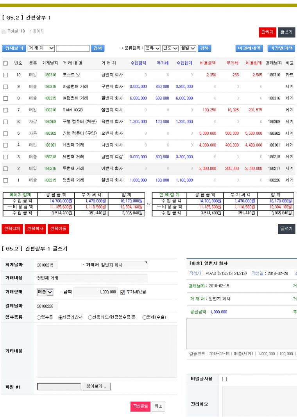
Task: Click the 미결제내역 button
Action: [x=249, y=48]
